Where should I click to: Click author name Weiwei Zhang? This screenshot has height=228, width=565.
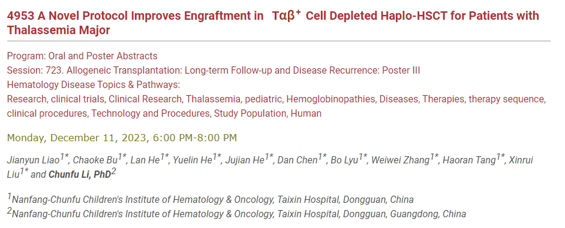(400, 160)
